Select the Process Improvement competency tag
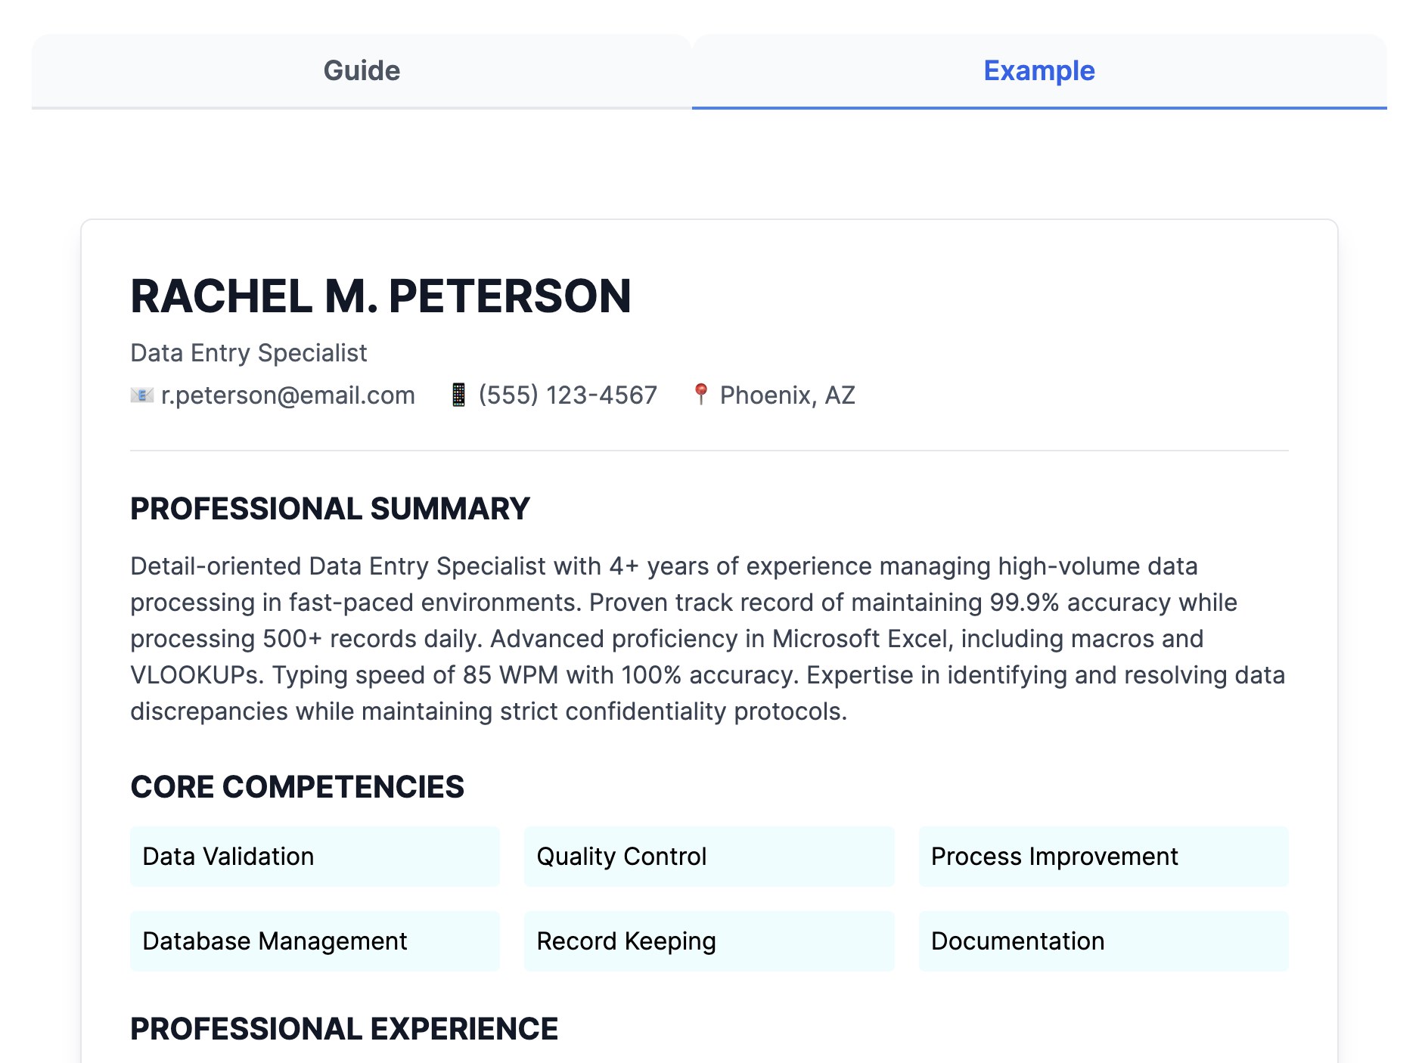This screenshot has width=1425, height=1063. coord(1103,857)
